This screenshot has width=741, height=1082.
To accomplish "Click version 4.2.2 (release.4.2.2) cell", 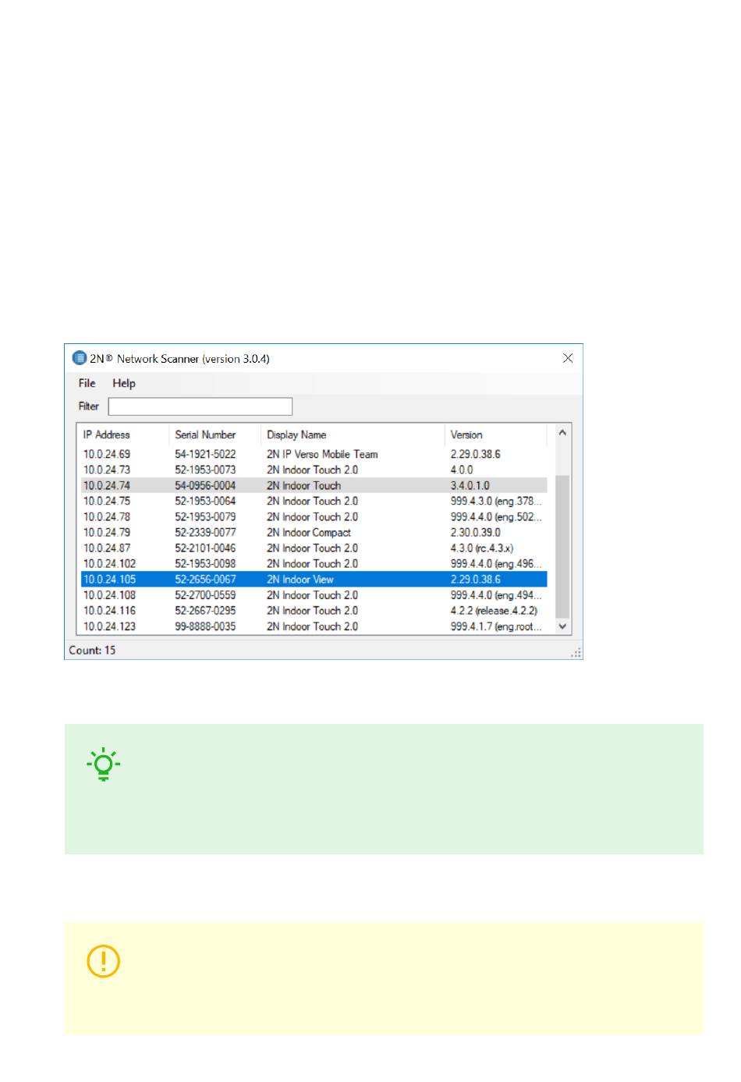I will pyautogui.click(x=494, y=610).
